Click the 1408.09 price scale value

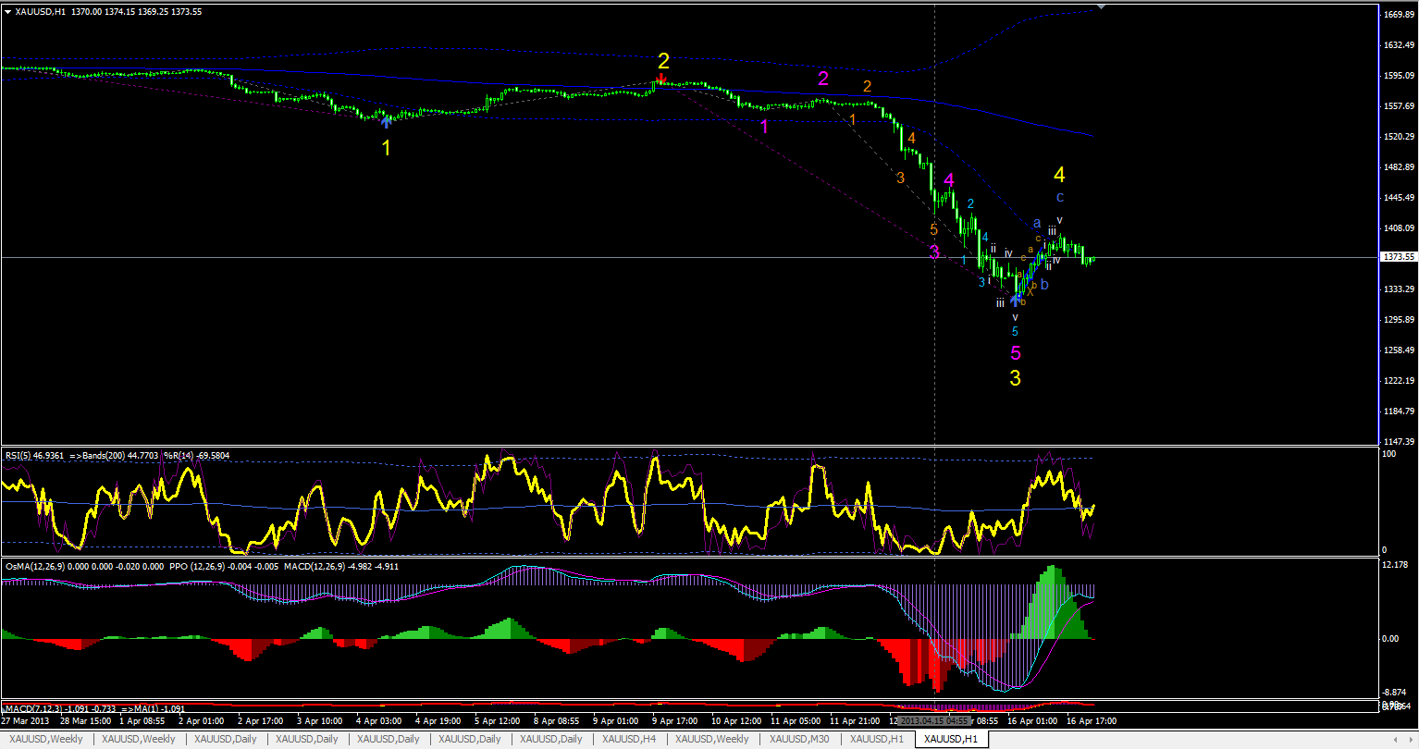pos(1398,228)
